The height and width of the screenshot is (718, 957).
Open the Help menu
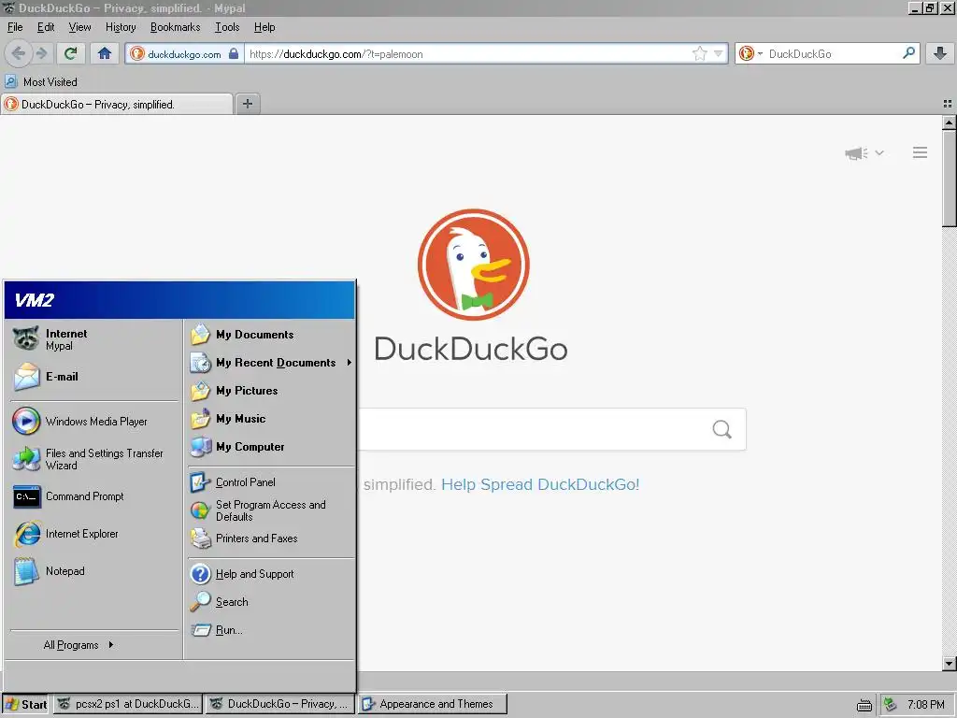point(264,27)
